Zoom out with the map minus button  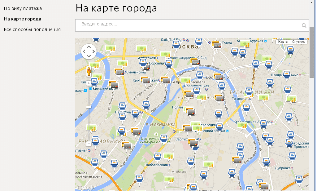[x=89, y=144]
